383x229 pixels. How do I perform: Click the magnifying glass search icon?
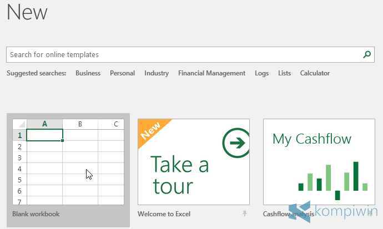pyautogui.click(x=366, y=54)
